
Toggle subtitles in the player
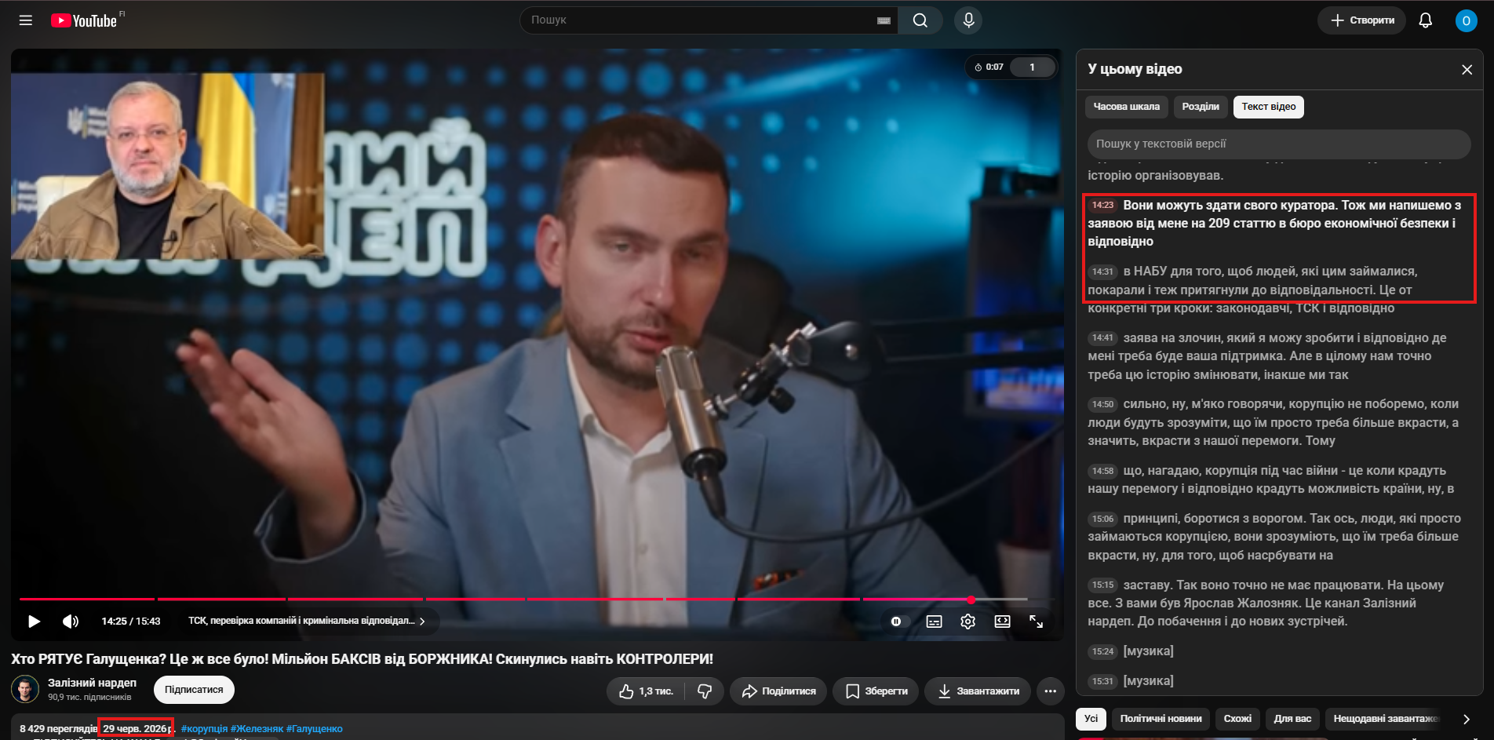934,622
